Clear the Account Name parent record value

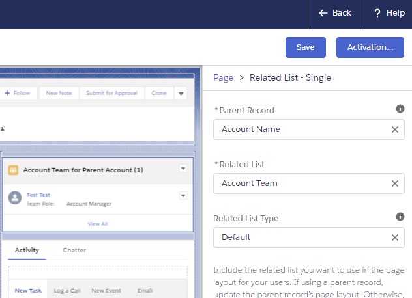(x=394, y=129)
